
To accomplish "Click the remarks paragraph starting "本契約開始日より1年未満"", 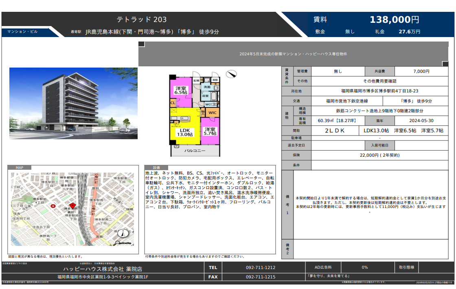I will [371, 204].
